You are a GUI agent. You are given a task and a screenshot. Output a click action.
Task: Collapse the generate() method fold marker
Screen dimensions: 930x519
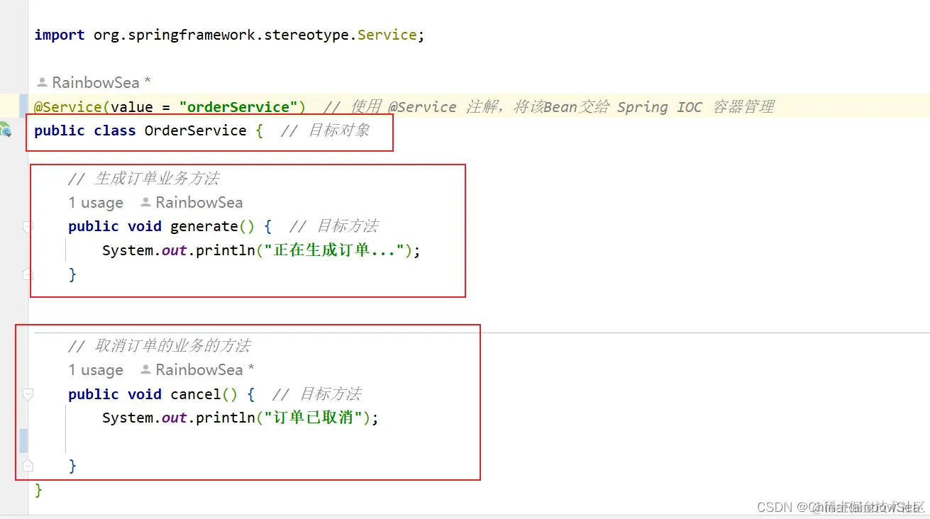28,227
